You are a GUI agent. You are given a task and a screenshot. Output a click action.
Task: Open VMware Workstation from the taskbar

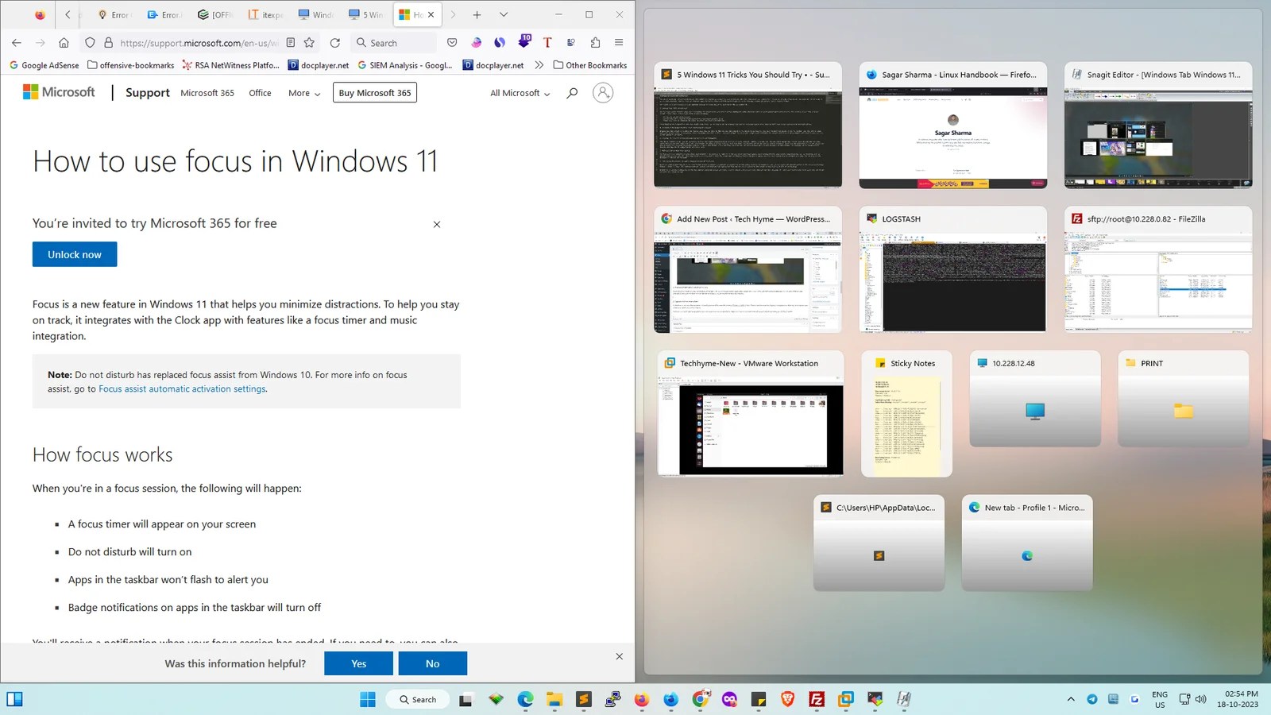pyautogui.click(x=846, y=699)
